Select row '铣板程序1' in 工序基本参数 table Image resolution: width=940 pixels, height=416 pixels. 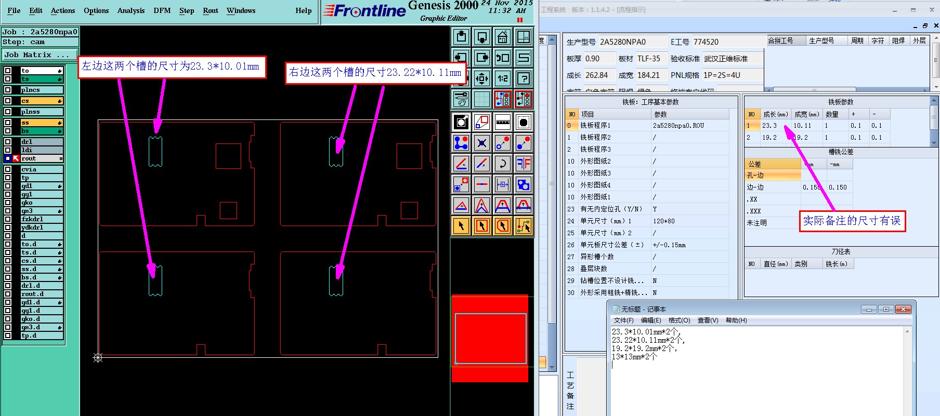point(647,125)
